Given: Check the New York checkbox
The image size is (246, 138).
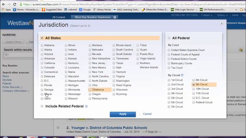Looking at the screenshot, I should tap(90, 72).
